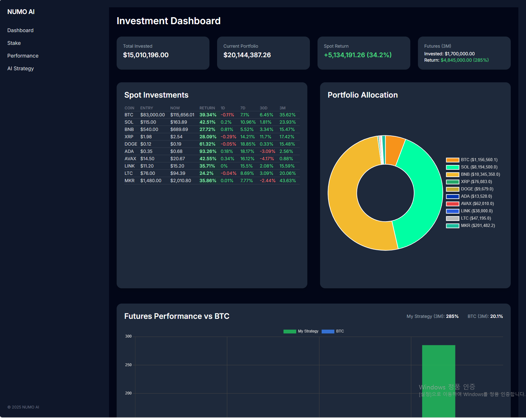Click the RETURN column header

[x=207, y=108]
